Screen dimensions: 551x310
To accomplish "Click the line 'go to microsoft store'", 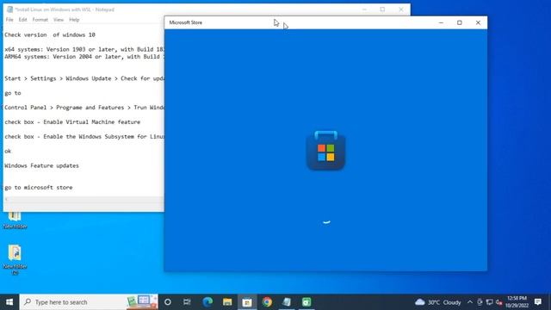I will (x=39, y=188).
